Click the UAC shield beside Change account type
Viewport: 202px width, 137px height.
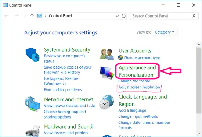[120, 57]
